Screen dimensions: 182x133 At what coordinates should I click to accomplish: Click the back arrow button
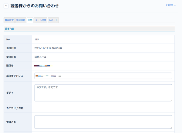coord(6,6)
